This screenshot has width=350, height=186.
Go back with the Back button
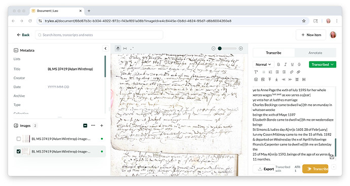[x=23, y=35]
